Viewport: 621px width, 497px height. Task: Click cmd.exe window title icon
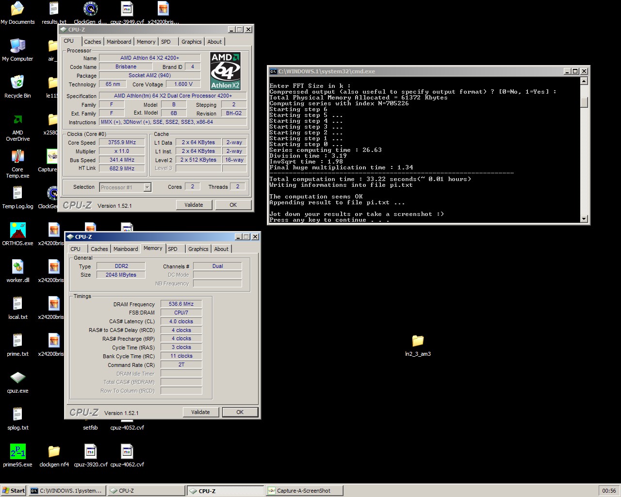click(x=274, y=71)
